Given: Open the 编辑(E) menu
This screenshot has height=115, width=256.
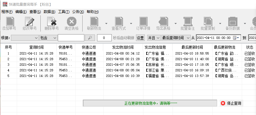Looking at the screenshot, I should pyautogui.click(x=21, y=12).
